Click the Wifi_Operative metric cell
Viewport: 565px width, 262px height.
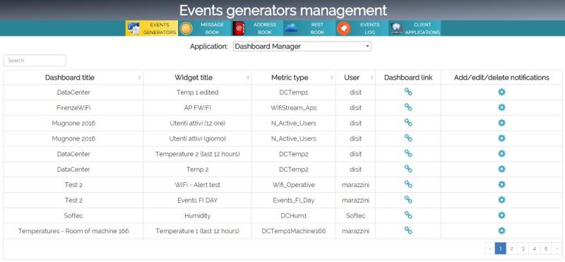(293, 184)
